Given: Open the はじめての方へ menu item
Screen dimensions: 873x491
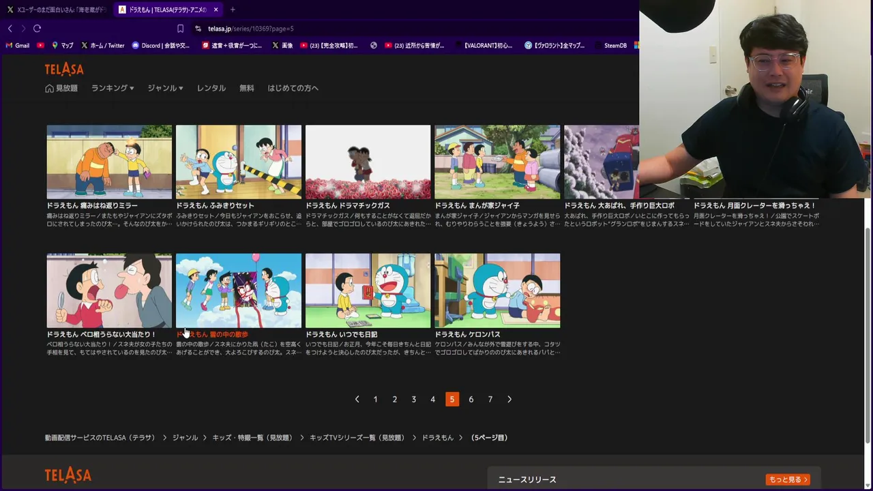Looking at the screenshot, I should tap(293, 88).
